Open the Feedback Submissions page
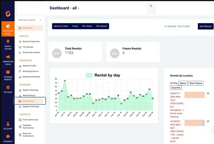Screen dimensions: 214x144 tap(28, 127)
